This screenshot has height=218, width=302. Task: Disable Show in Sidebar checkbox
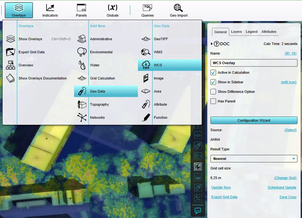point(213,82)
